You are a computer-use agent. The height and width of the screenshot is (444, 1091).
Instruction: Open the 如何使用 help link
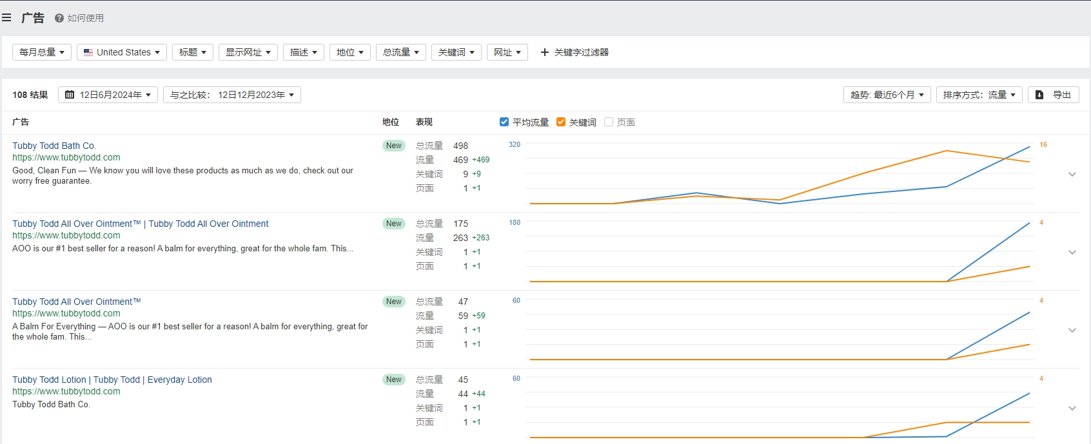(79, 18)
